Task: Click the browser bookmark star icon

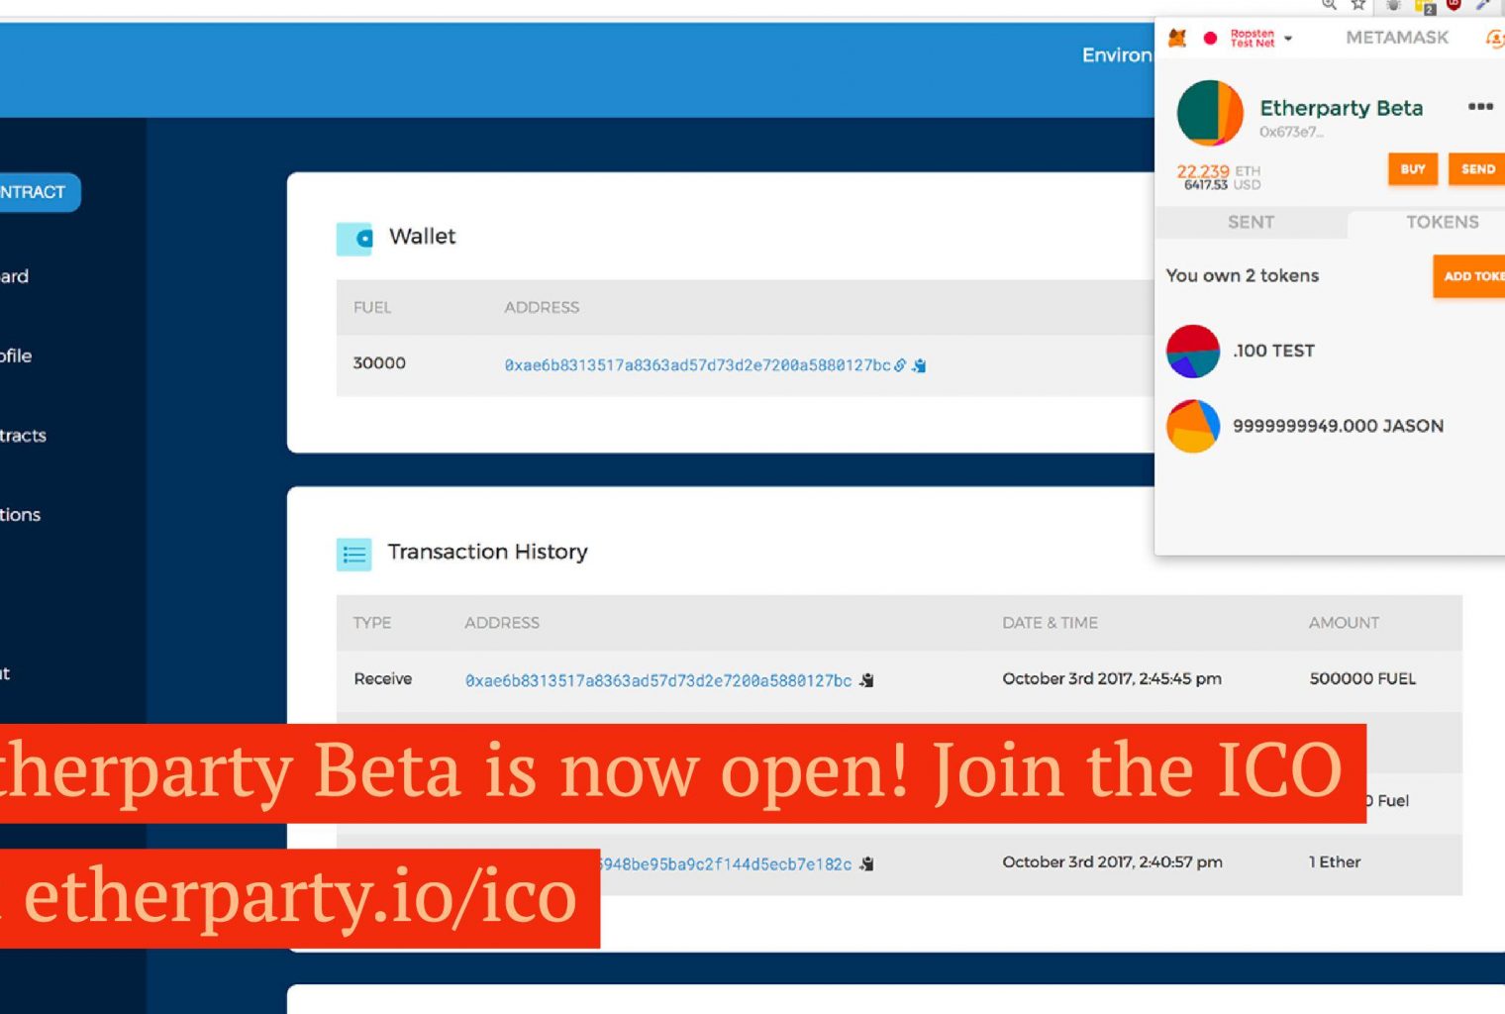Action: click(1358, 5)
